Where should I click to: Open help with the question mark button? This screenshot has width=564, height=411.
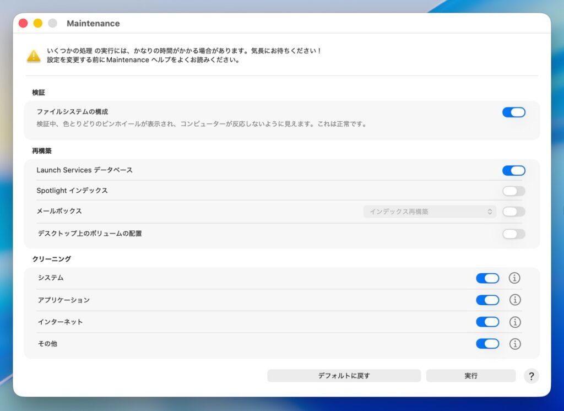[x=531, y=376]
